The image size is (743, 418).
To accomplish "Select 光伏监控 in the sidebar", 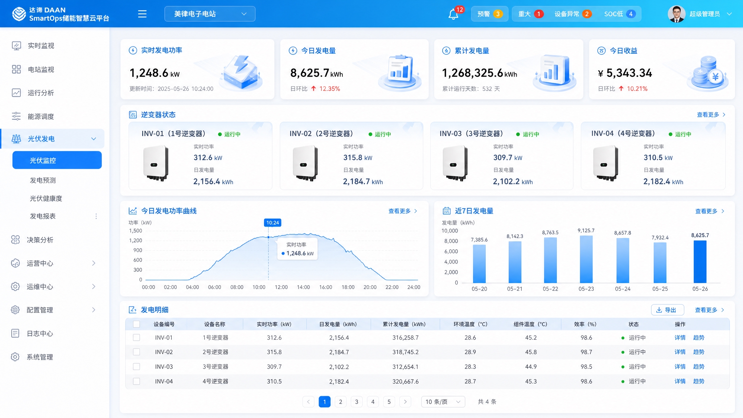I will pos(57,160).
